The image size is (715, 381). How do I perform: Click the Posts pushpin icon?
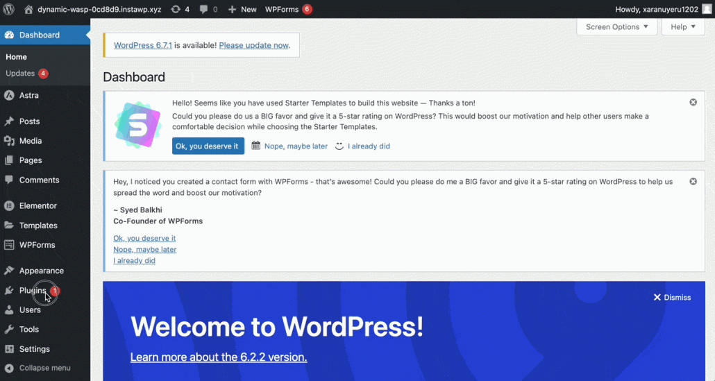(9, 121)
